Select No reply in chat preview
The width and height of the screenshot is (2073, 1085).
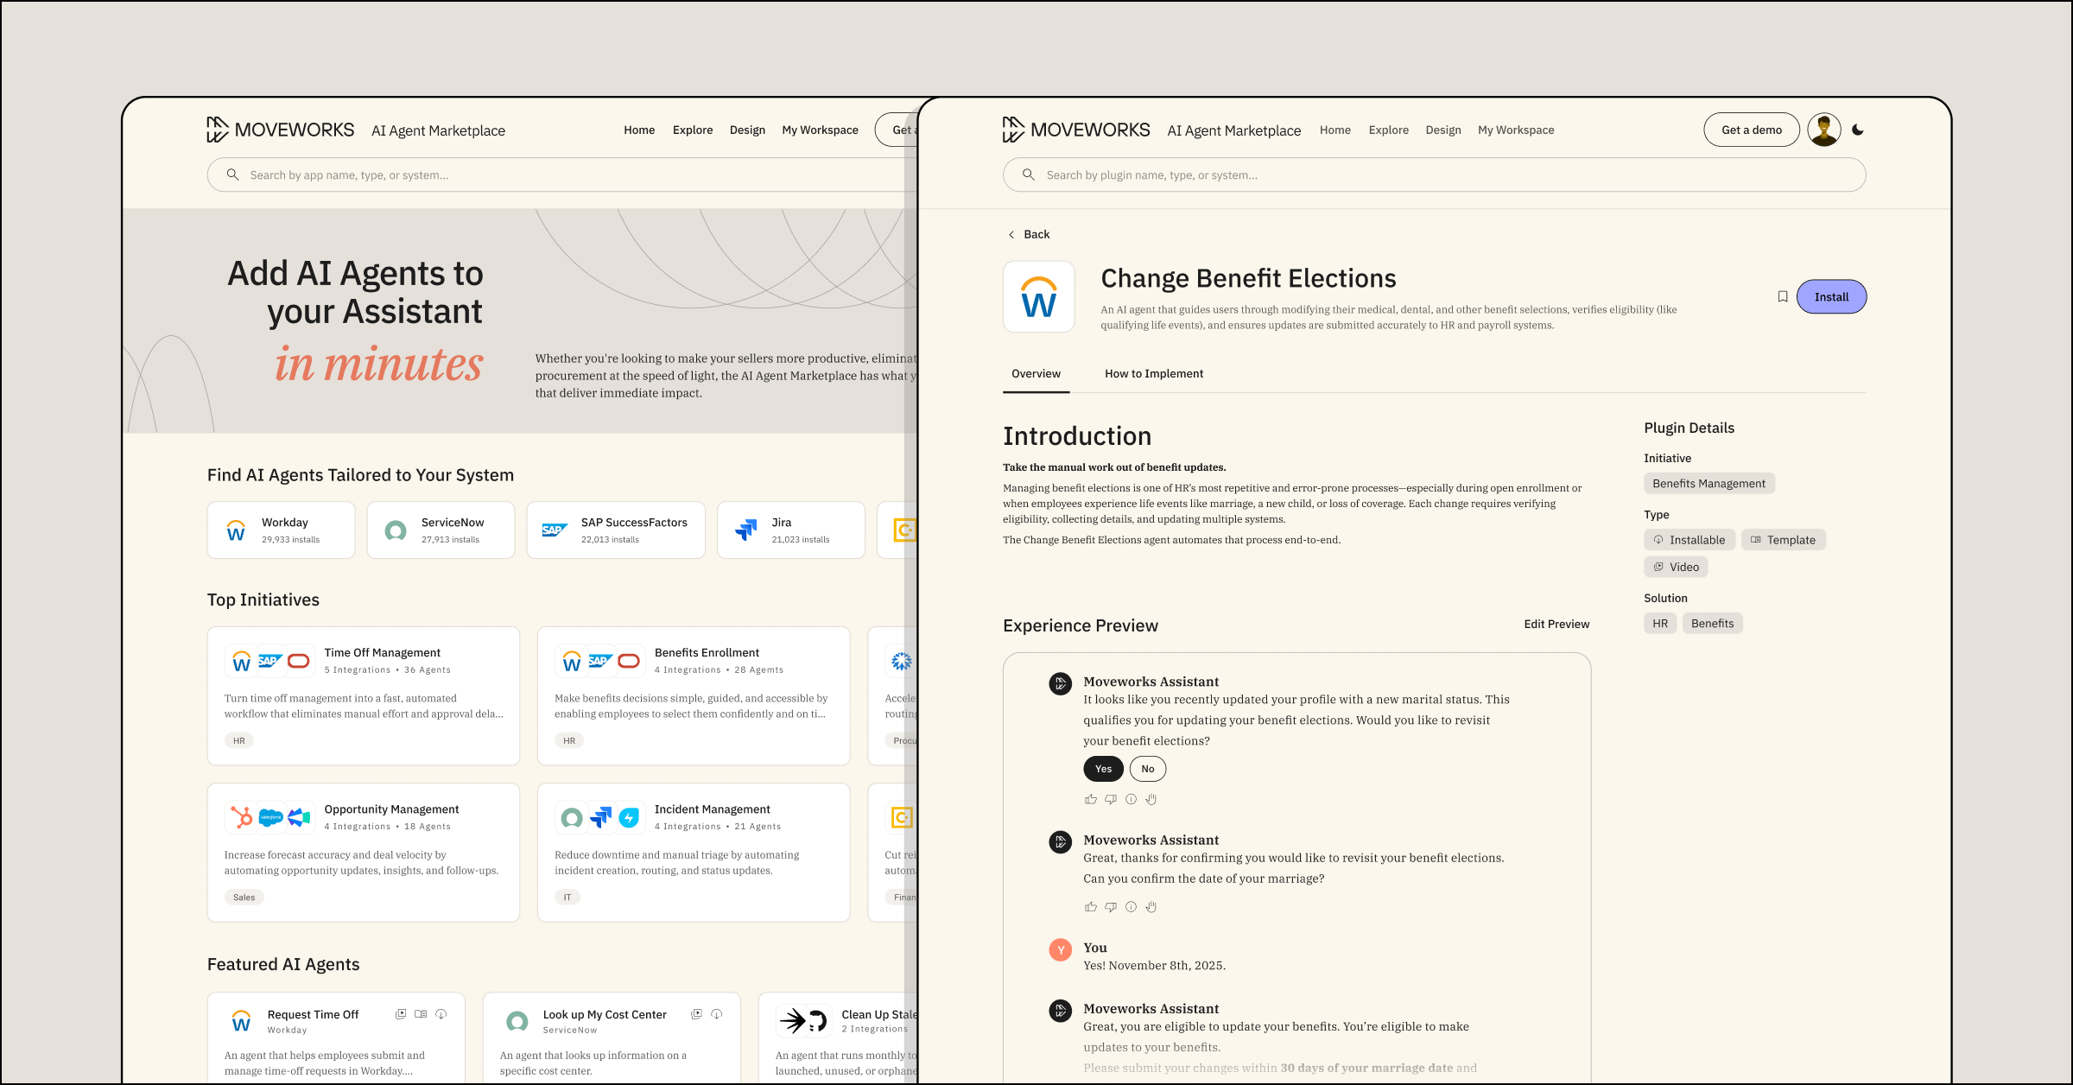[1147, 769]
